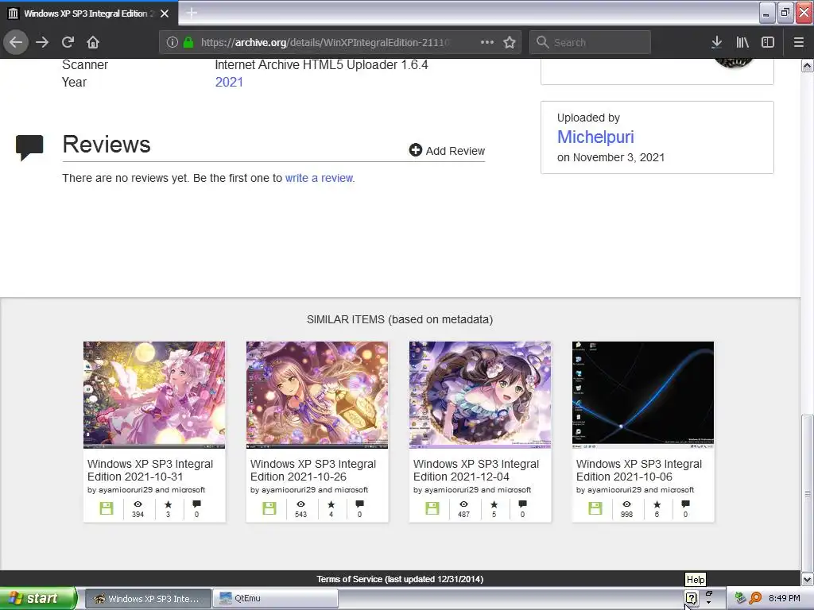Click reviews comment icon on 2021-10-31 card

coord(196,504)
